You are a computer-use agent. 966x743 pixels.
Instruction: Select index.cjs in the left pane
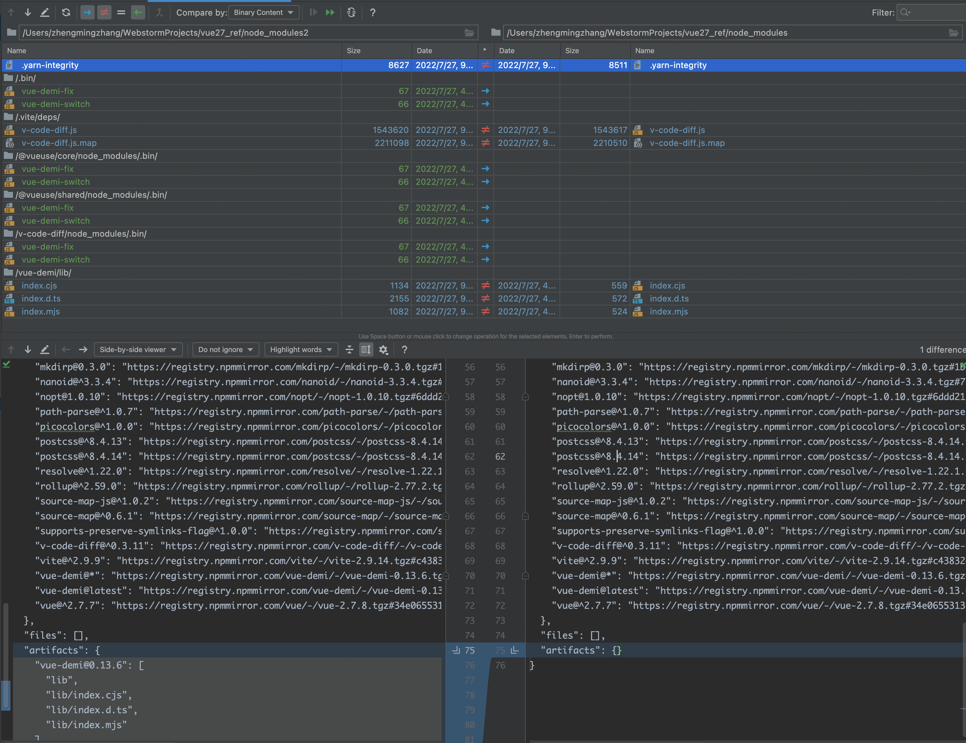click(39, 285)
